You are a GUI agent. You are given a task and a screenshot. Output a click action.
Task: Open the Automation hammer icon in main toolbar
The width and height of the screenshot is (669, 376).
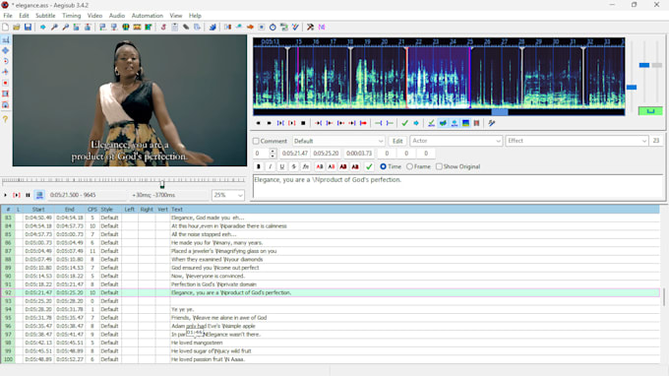tap(310, 27)
